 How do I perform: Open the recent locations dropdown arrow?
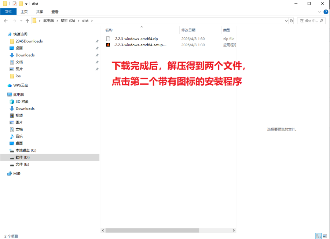pos(21,21)
